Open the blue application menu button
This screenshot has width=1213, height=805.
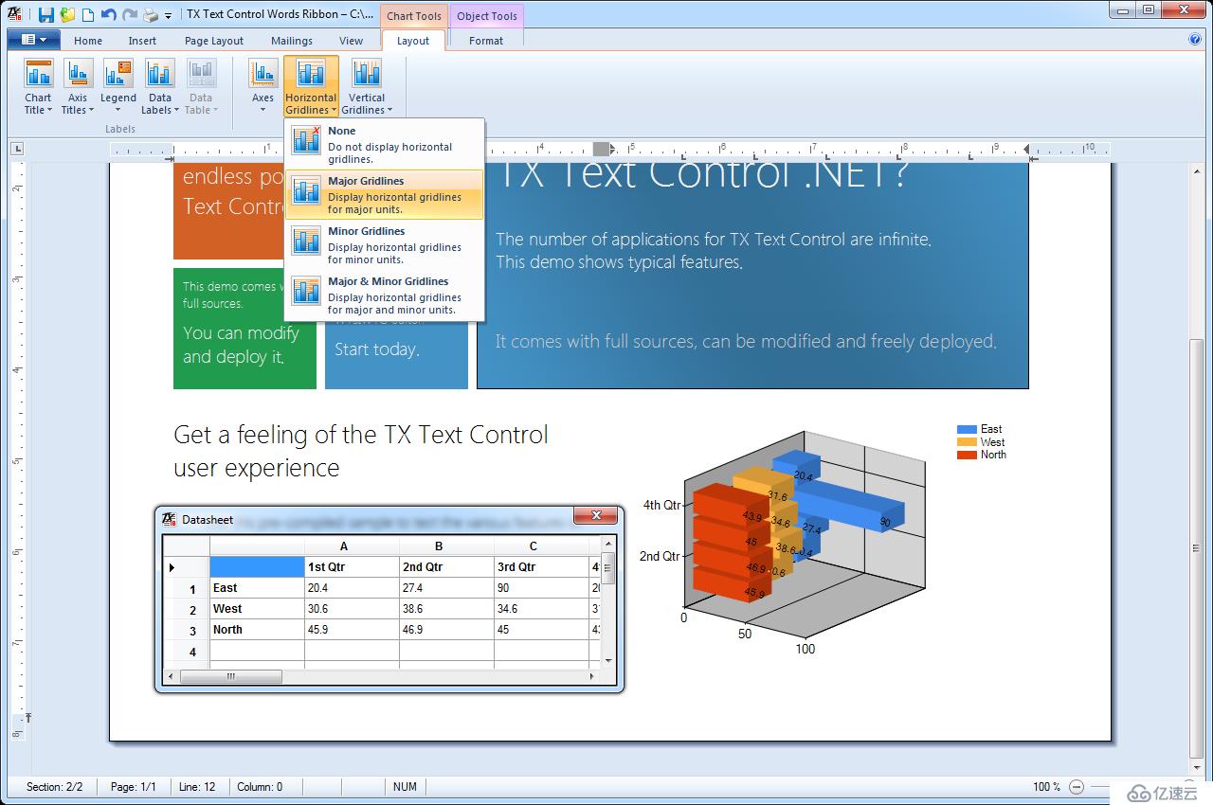(34, 40)
